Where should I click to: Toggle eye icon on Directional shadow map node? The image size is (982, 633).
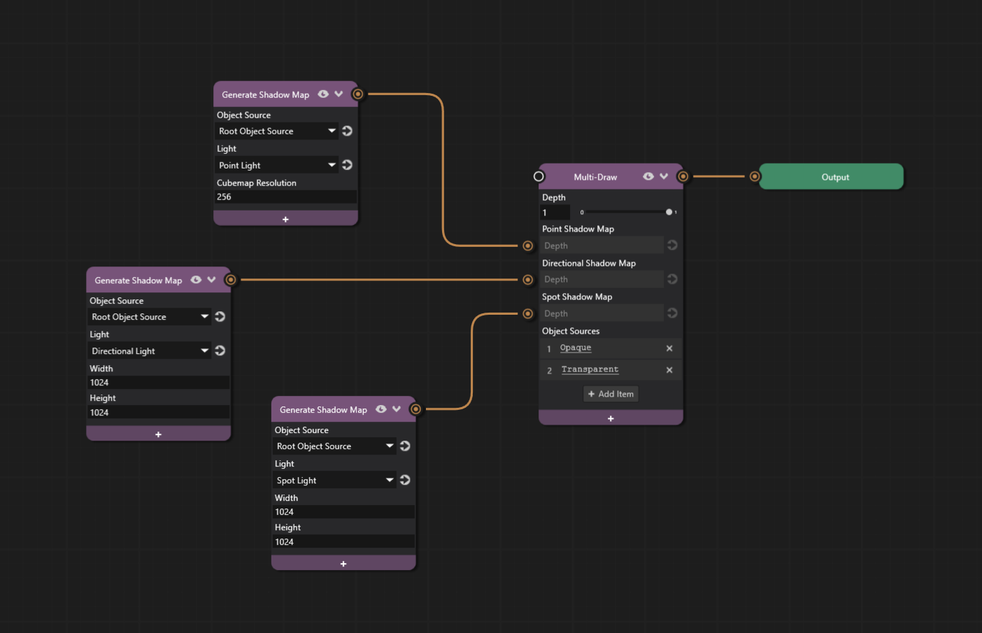point(196,280)
